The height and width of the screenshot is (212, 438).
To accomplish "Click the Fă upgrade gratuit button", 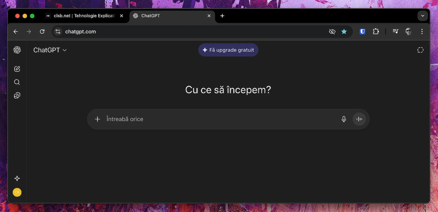I will tap(228, 50).
